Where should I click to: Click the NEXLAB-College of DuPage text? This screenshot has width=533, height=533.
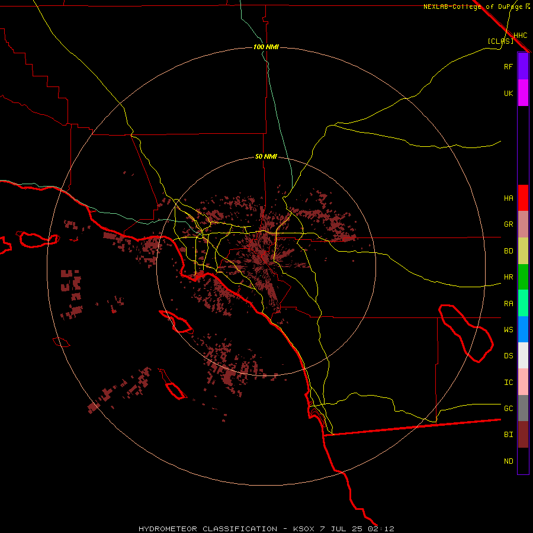click(473, 7)
